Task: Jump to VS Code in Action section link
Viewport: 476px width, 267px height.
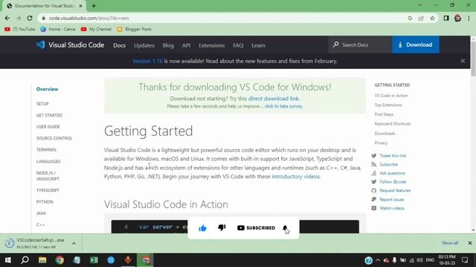Action: 391,96
